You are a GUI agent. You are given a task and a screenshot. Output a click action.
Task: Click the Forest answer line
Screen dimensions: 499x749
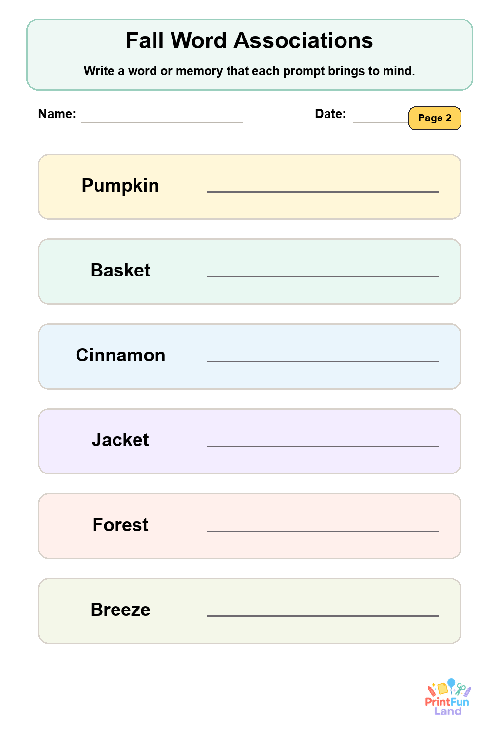click(323, 531)
